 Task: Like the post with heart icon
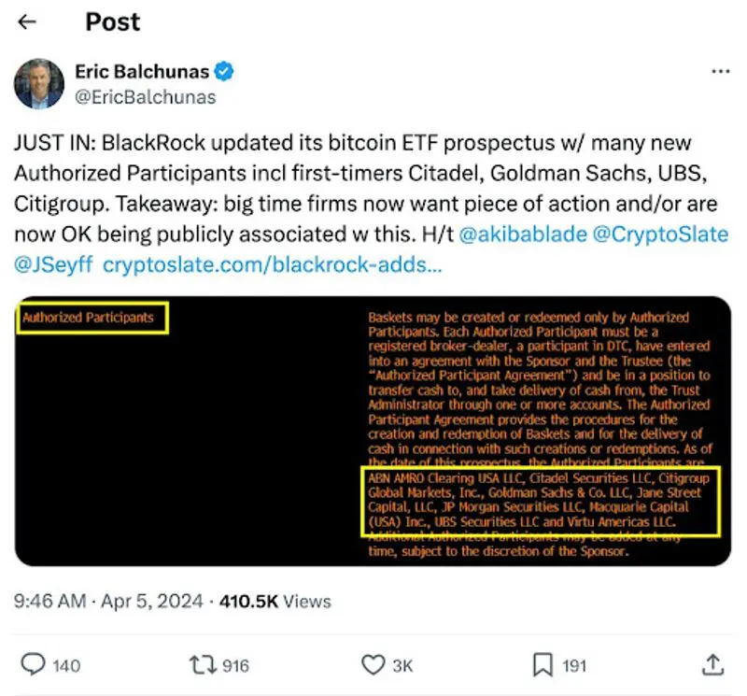click(373, 664)
